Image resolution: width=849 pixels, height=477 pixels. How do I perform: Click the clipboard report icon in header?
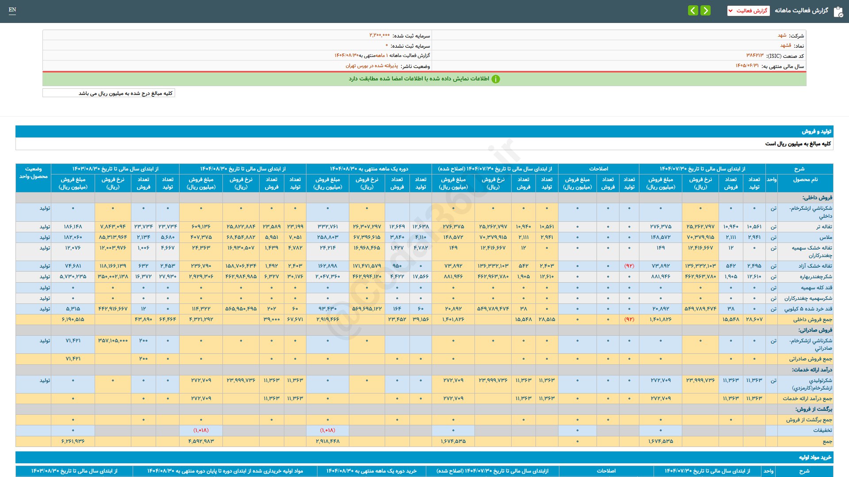pyautogui.click(x=838, y=11)
